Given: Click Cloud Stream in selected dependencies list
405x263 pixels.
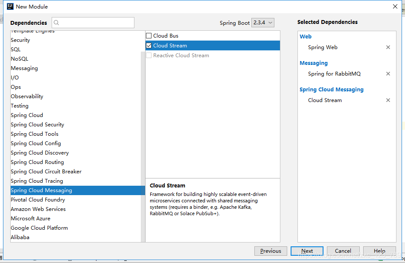Looking at the screenshot, I should 325,100.
